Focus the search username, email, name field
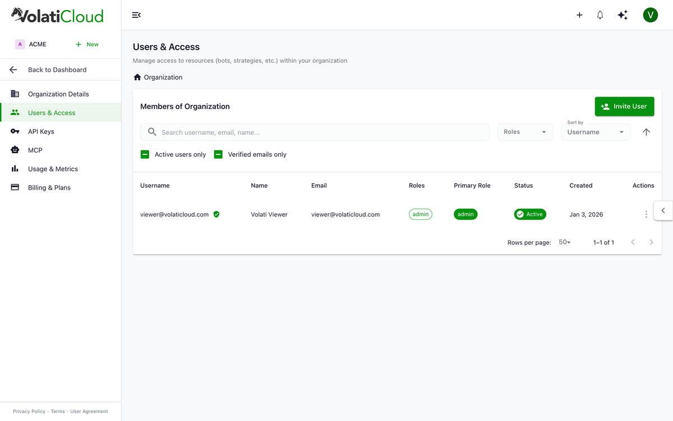 click(315, 132)
